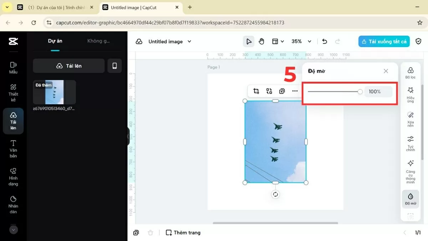Open Công cụ thông minh smart tools
428x241 pixels.
(x=410, y=170)
